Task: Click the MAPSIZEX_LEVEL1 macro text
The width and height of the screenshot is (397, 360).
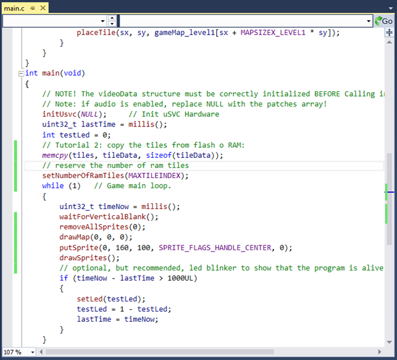Action: click(x=273, y=33)
